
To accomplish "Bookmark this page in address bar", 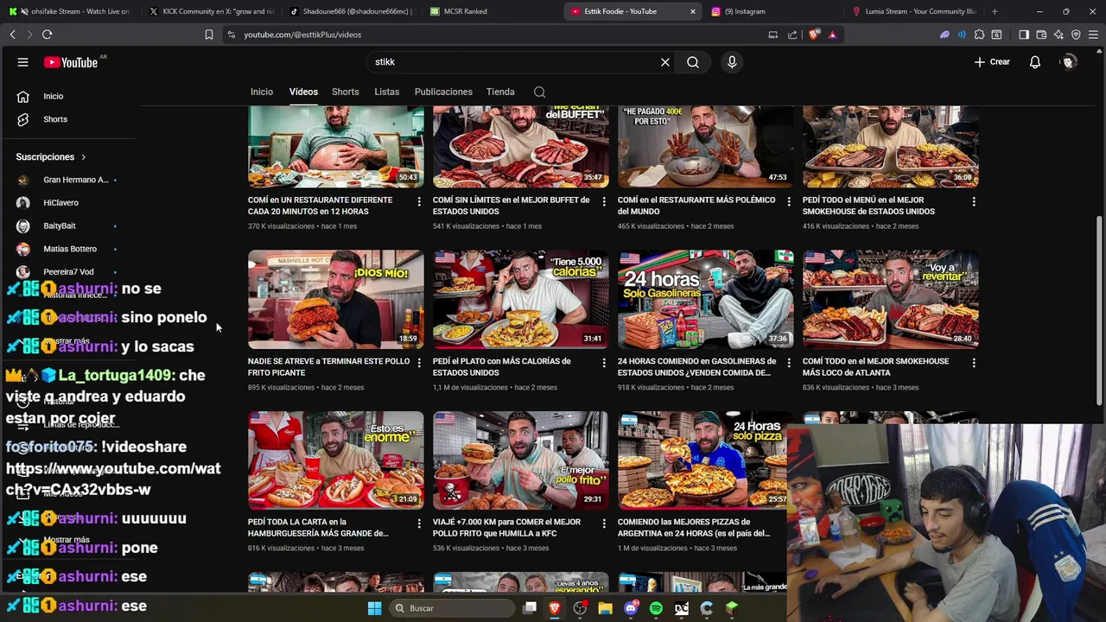I will point(208,35).
